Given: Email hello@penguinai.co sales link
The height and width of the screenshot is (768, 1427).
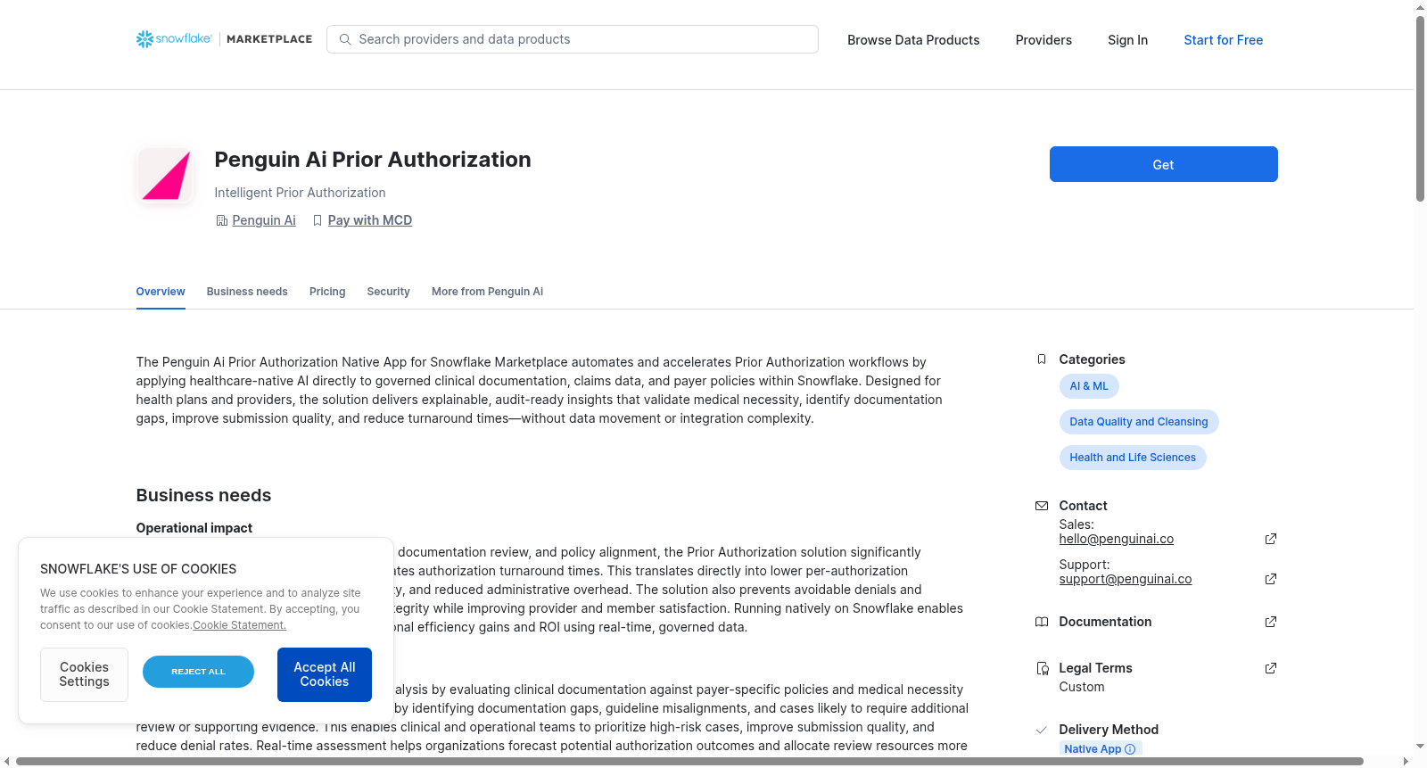Looking at the screenshot, I should point(1116,539).
